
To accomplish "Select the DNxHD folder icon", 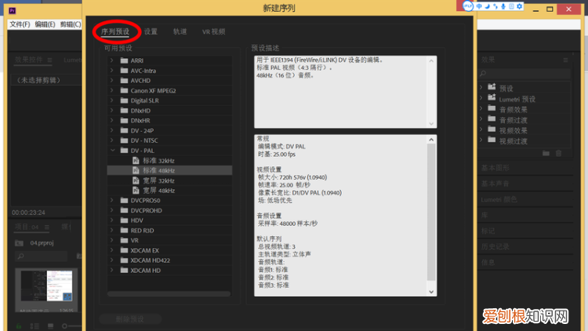I will 124,110.
